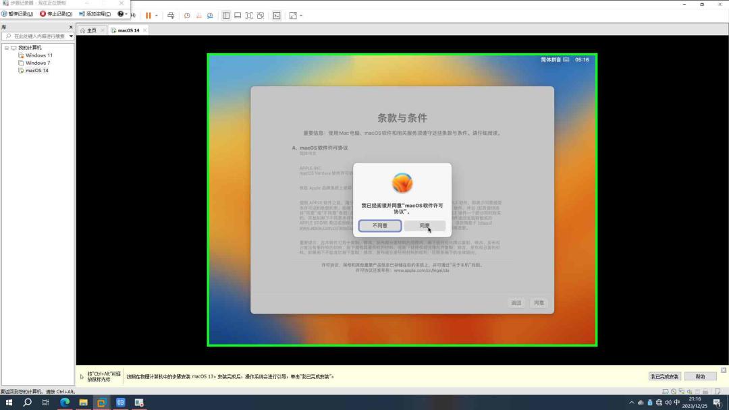Send Ctrl+Alt+Del to the guest OS
Viewport: 729px width, 410px height.
(171, 15)
